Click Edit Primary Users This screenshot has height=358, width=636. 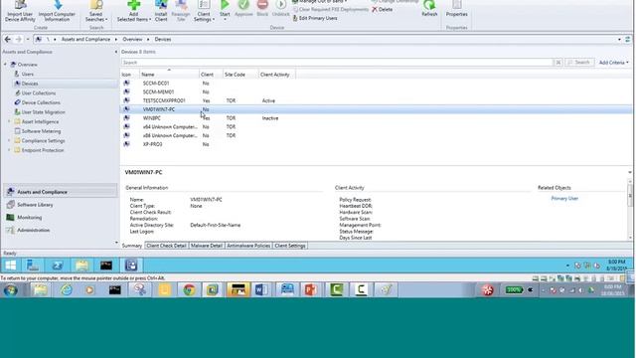click(315, 18)
